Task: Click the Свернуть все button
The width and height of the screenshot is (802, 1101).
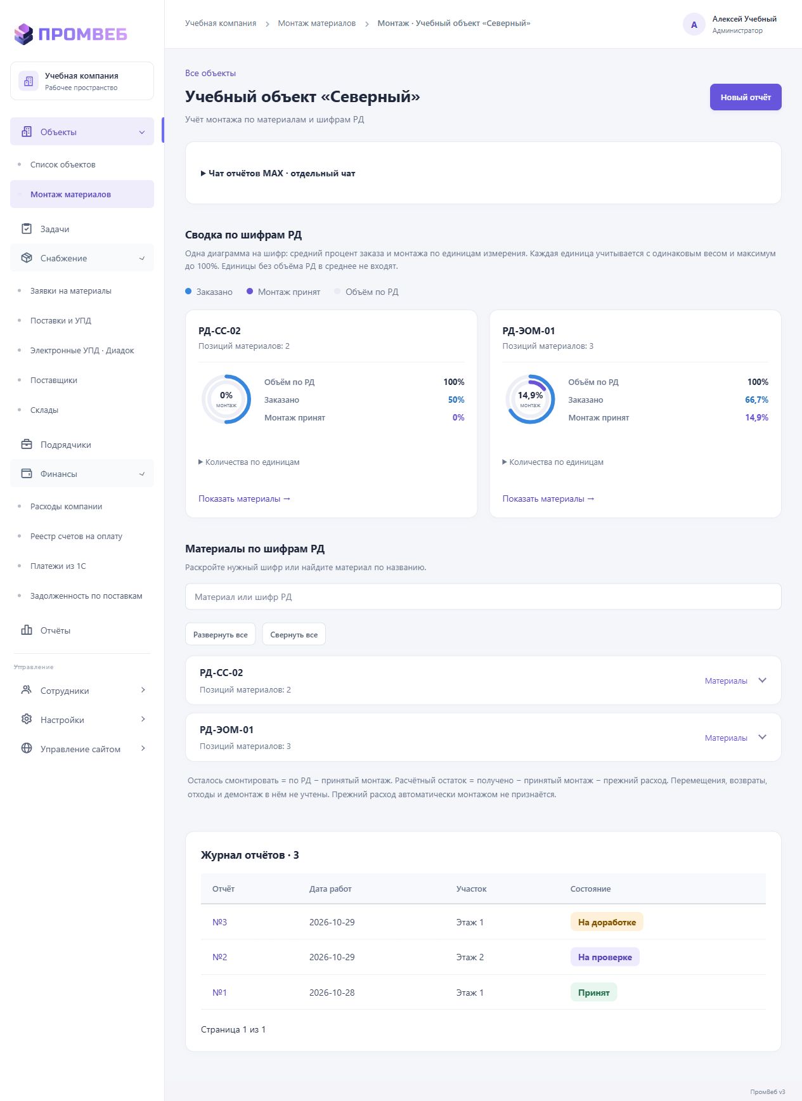Action: tap(294, 634)
